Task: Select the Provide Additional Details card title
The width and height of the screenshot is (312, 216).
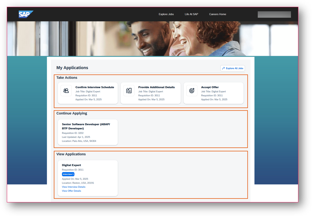Action: click(x=156, y=87)
